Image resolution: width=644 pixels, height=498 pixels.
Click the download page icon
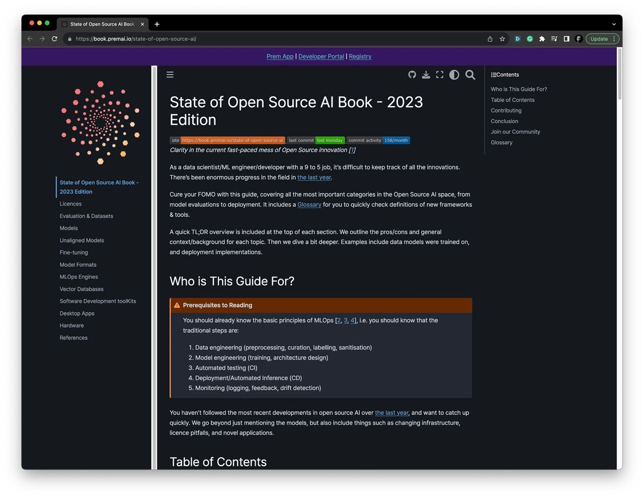click(426, 75)
